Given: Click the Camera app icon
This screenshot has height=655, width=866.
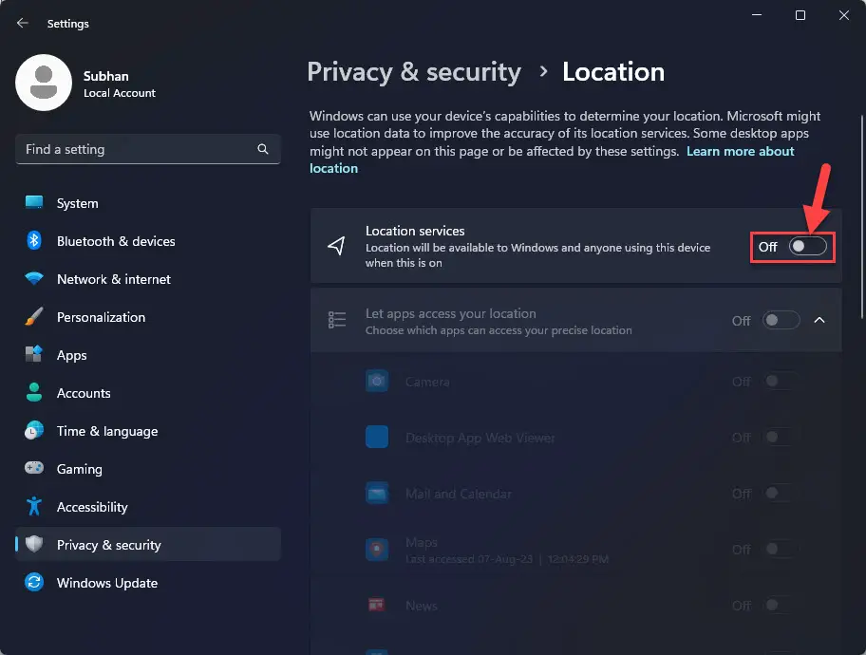Looking at the screenshot, I should [377, 381].
